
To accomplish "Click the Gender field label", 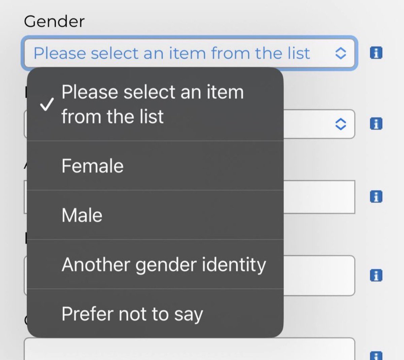I will point(54,22).
